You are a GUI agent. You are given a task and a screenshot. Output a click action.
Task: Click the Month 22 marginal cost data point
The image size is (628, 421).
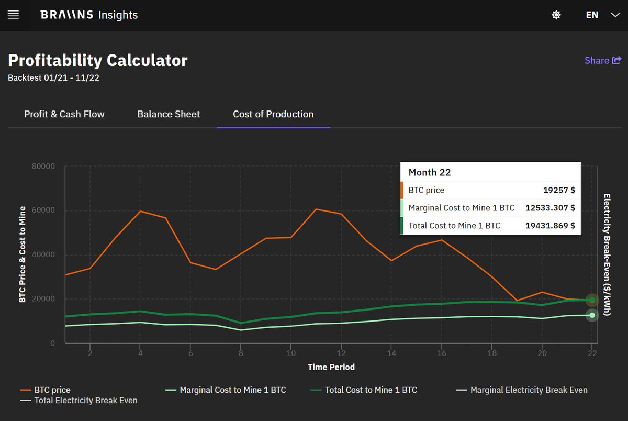[592, 315]
